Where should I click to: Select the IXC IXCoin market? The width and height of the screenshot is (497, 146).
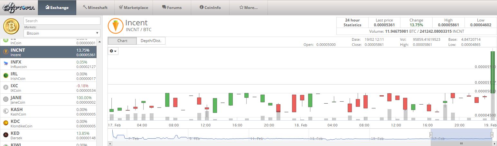click(x=48, y=88)
